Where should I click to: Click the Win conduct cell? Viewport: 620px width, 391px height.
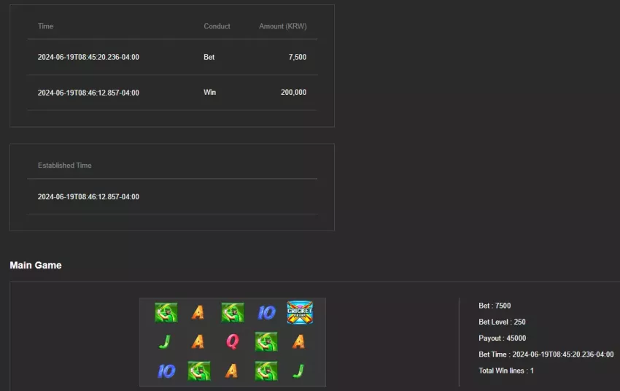pos(209,92)
